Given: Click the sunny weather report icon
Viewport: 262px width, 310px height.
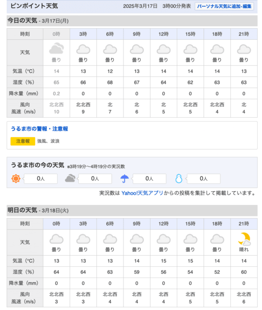Looking at the screenshot, I should click(16, 179).
